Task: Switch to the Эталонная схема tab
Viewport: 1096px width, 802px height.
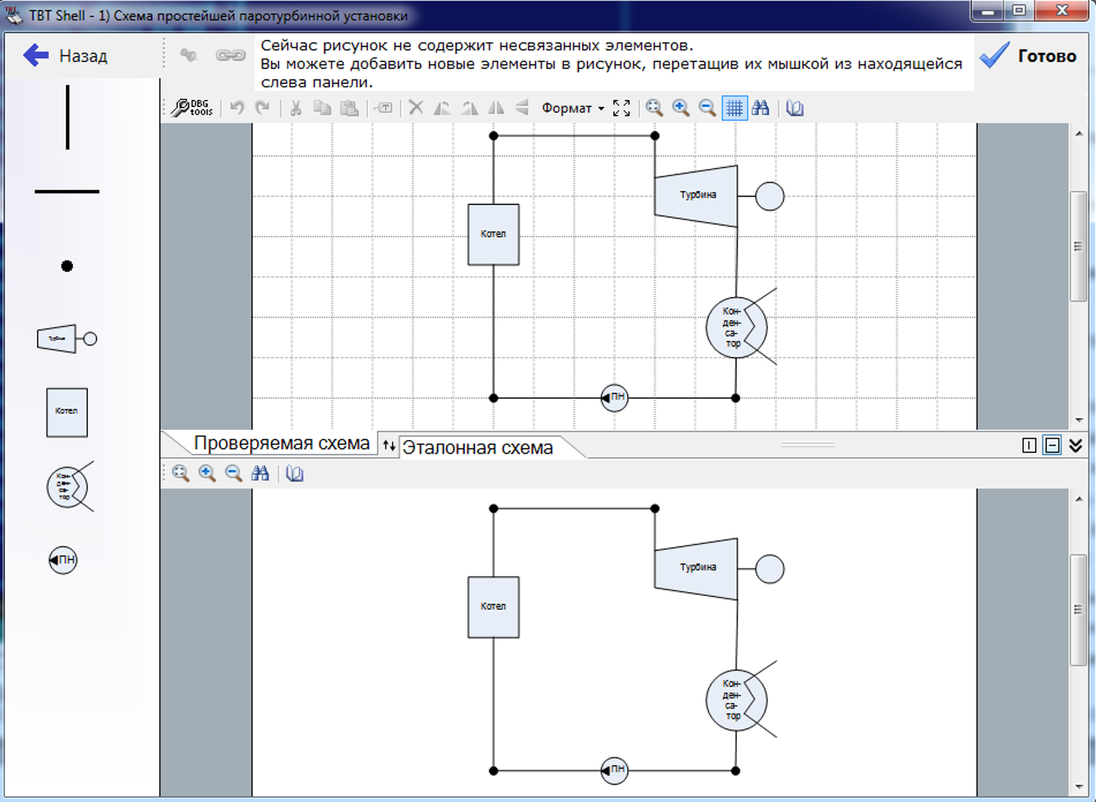Action: pos(478,447)
